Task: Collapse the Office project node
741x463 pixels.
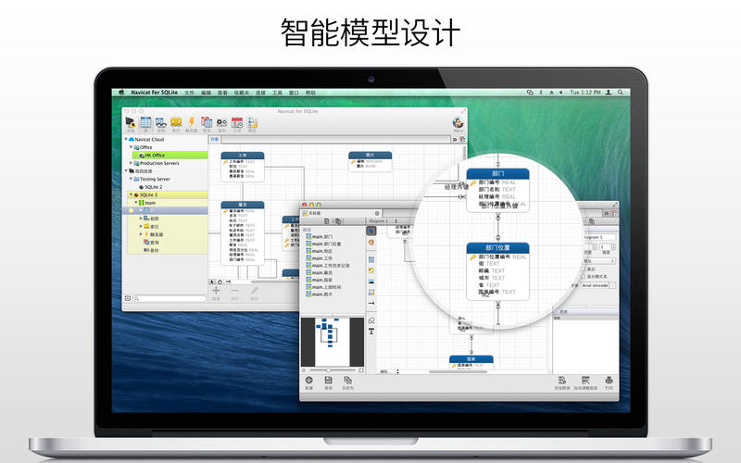Action: 131,147
